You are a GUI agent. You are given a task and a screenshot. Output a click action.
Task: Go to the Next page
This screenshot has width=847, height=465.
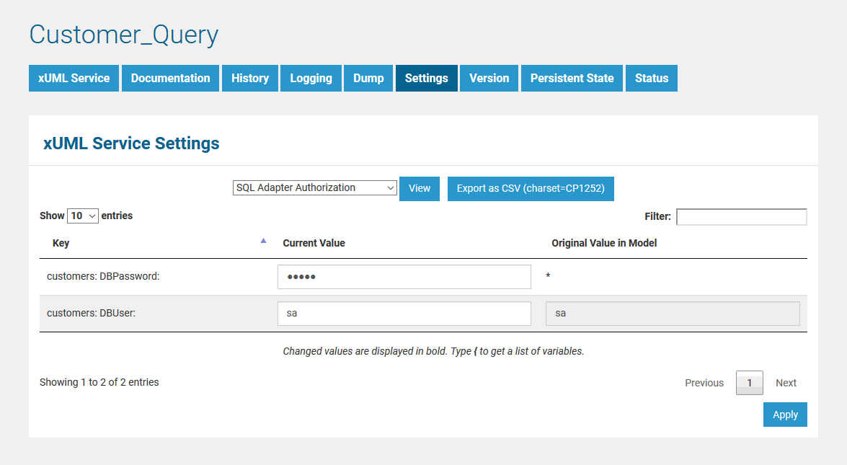coord(786,383)
